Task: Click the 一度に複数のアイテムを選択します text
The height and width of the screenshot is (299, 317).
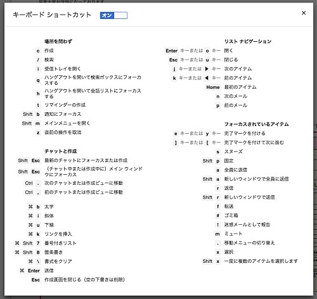Action: (261, 261)
